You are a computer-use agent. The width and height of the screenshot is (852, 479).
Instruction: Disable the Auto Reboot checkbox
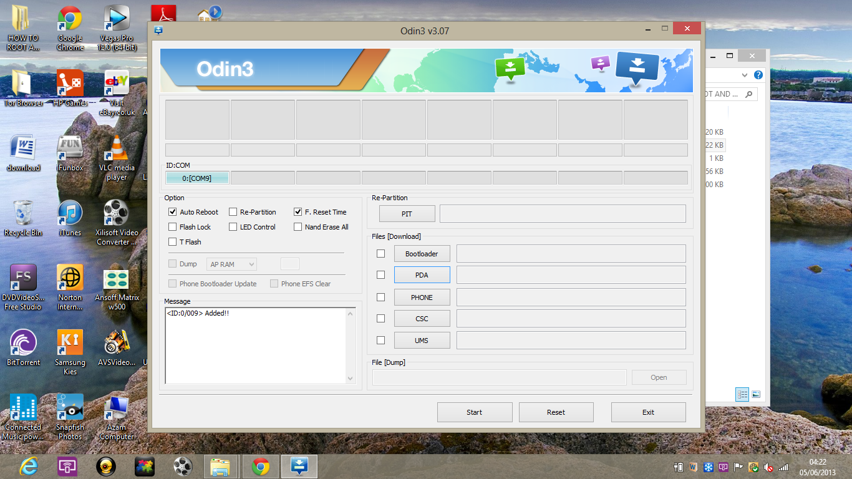(x=173, y=212)
